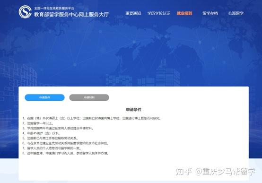Click condition 3 about 在京用人单位提交申请材料
This screenshot has height=183, width=262.
point(58,128)
